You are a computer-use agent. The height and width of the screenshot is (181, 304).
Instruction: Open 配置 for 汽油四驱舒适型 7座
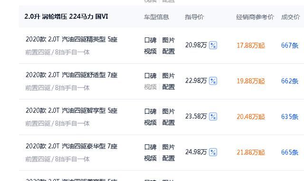(169, 87)
